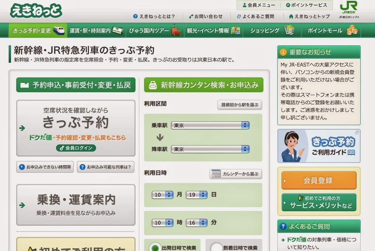
Task: Select 出発日時で検索 radio button
Action: (155, 248)
